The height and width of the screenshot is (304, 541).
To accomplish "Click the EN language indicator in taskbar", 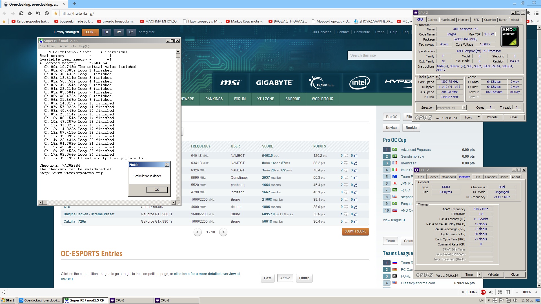I will point(481,300).
